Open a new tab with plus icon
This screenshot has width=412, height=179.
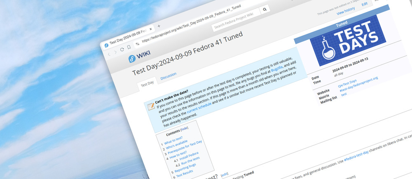pos(159,26)
